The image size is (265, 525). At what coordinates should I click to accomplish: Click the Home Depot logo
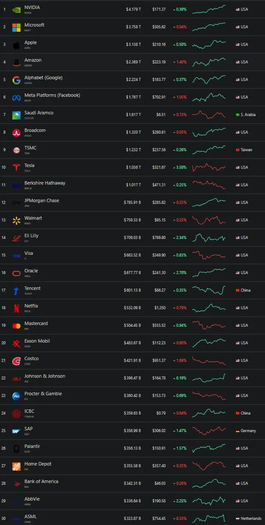coord(16,466)
